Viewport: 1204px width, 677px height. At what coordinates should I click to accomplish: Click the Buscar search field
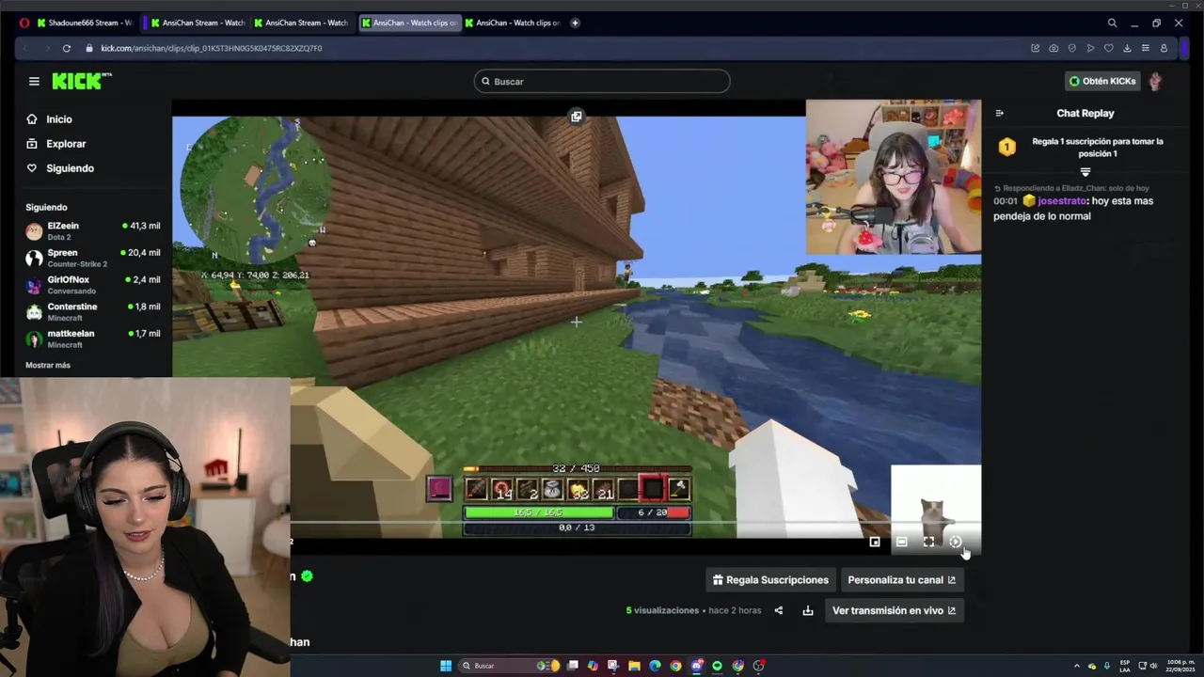point(602,81)
